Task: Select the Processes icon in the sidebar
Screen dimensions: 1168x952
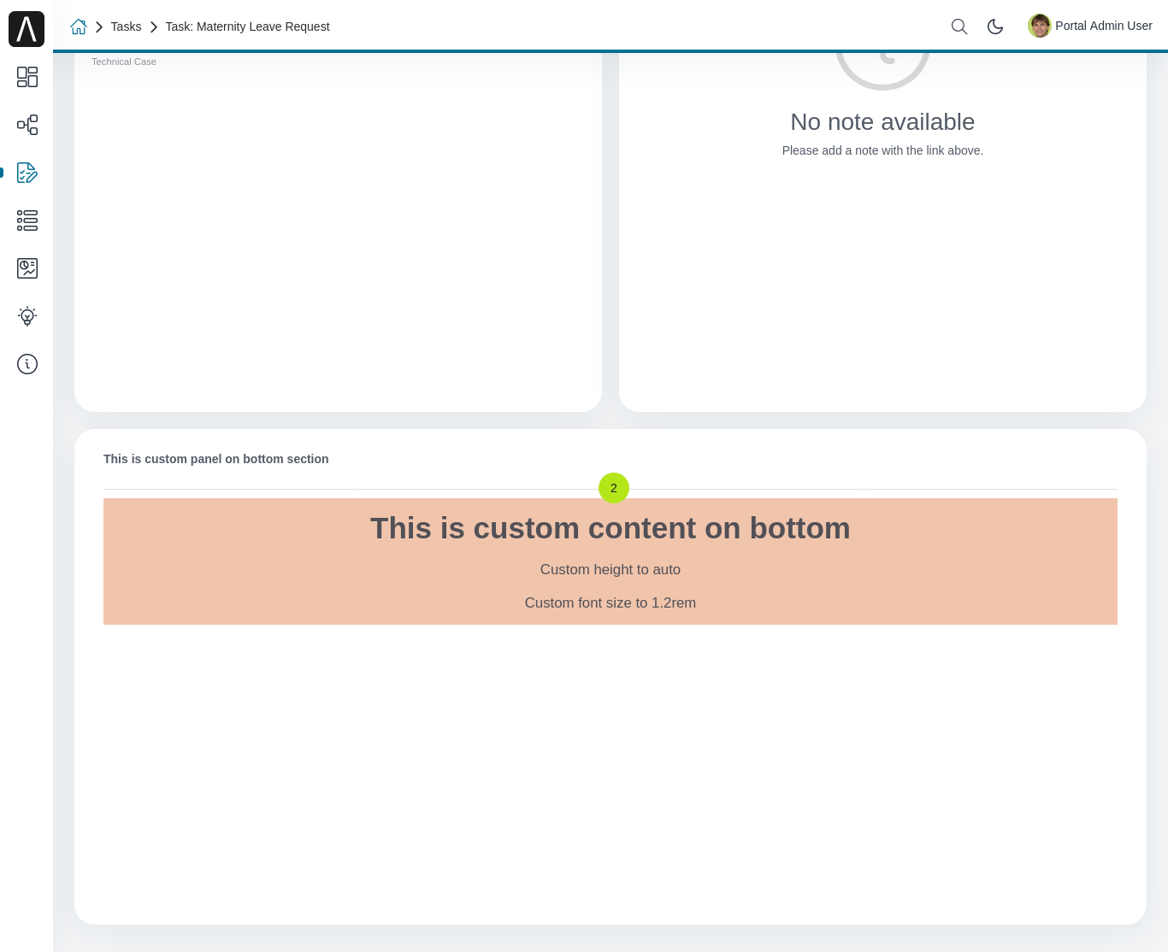Action: [x=27, y=125]
